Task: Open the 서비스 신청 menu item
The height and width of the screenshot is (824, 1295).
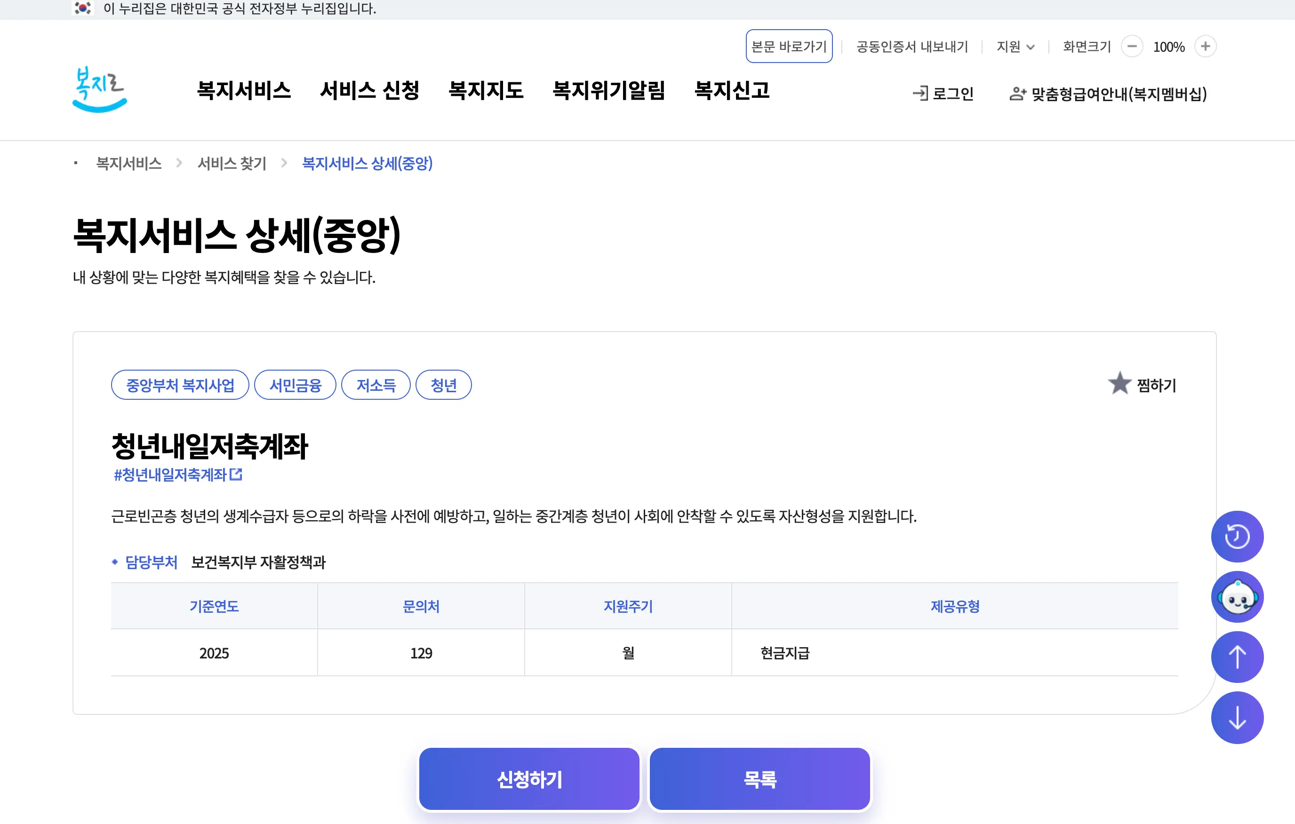Action: point(369,90)
